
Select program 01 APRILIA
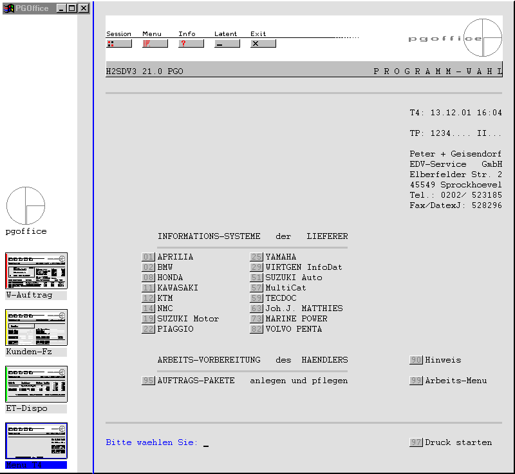point(148,257)
